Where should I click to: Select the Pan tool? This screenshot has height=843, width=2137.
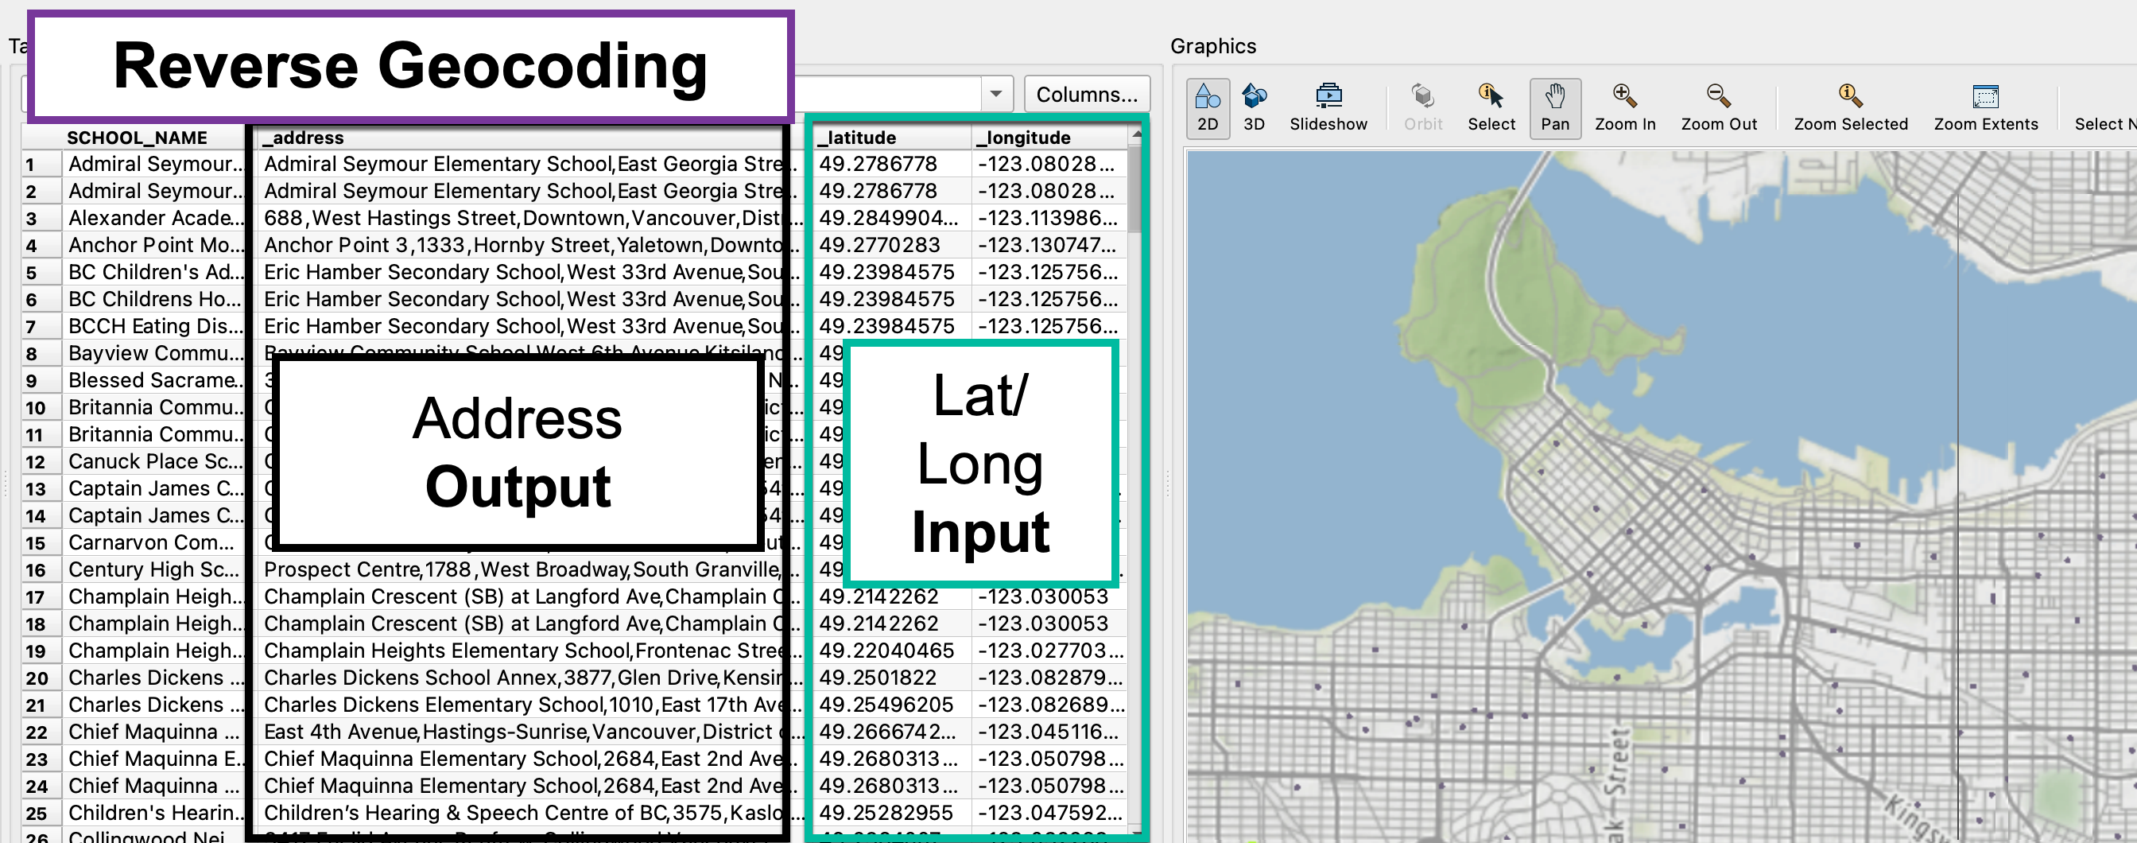tap(1556, 107)
